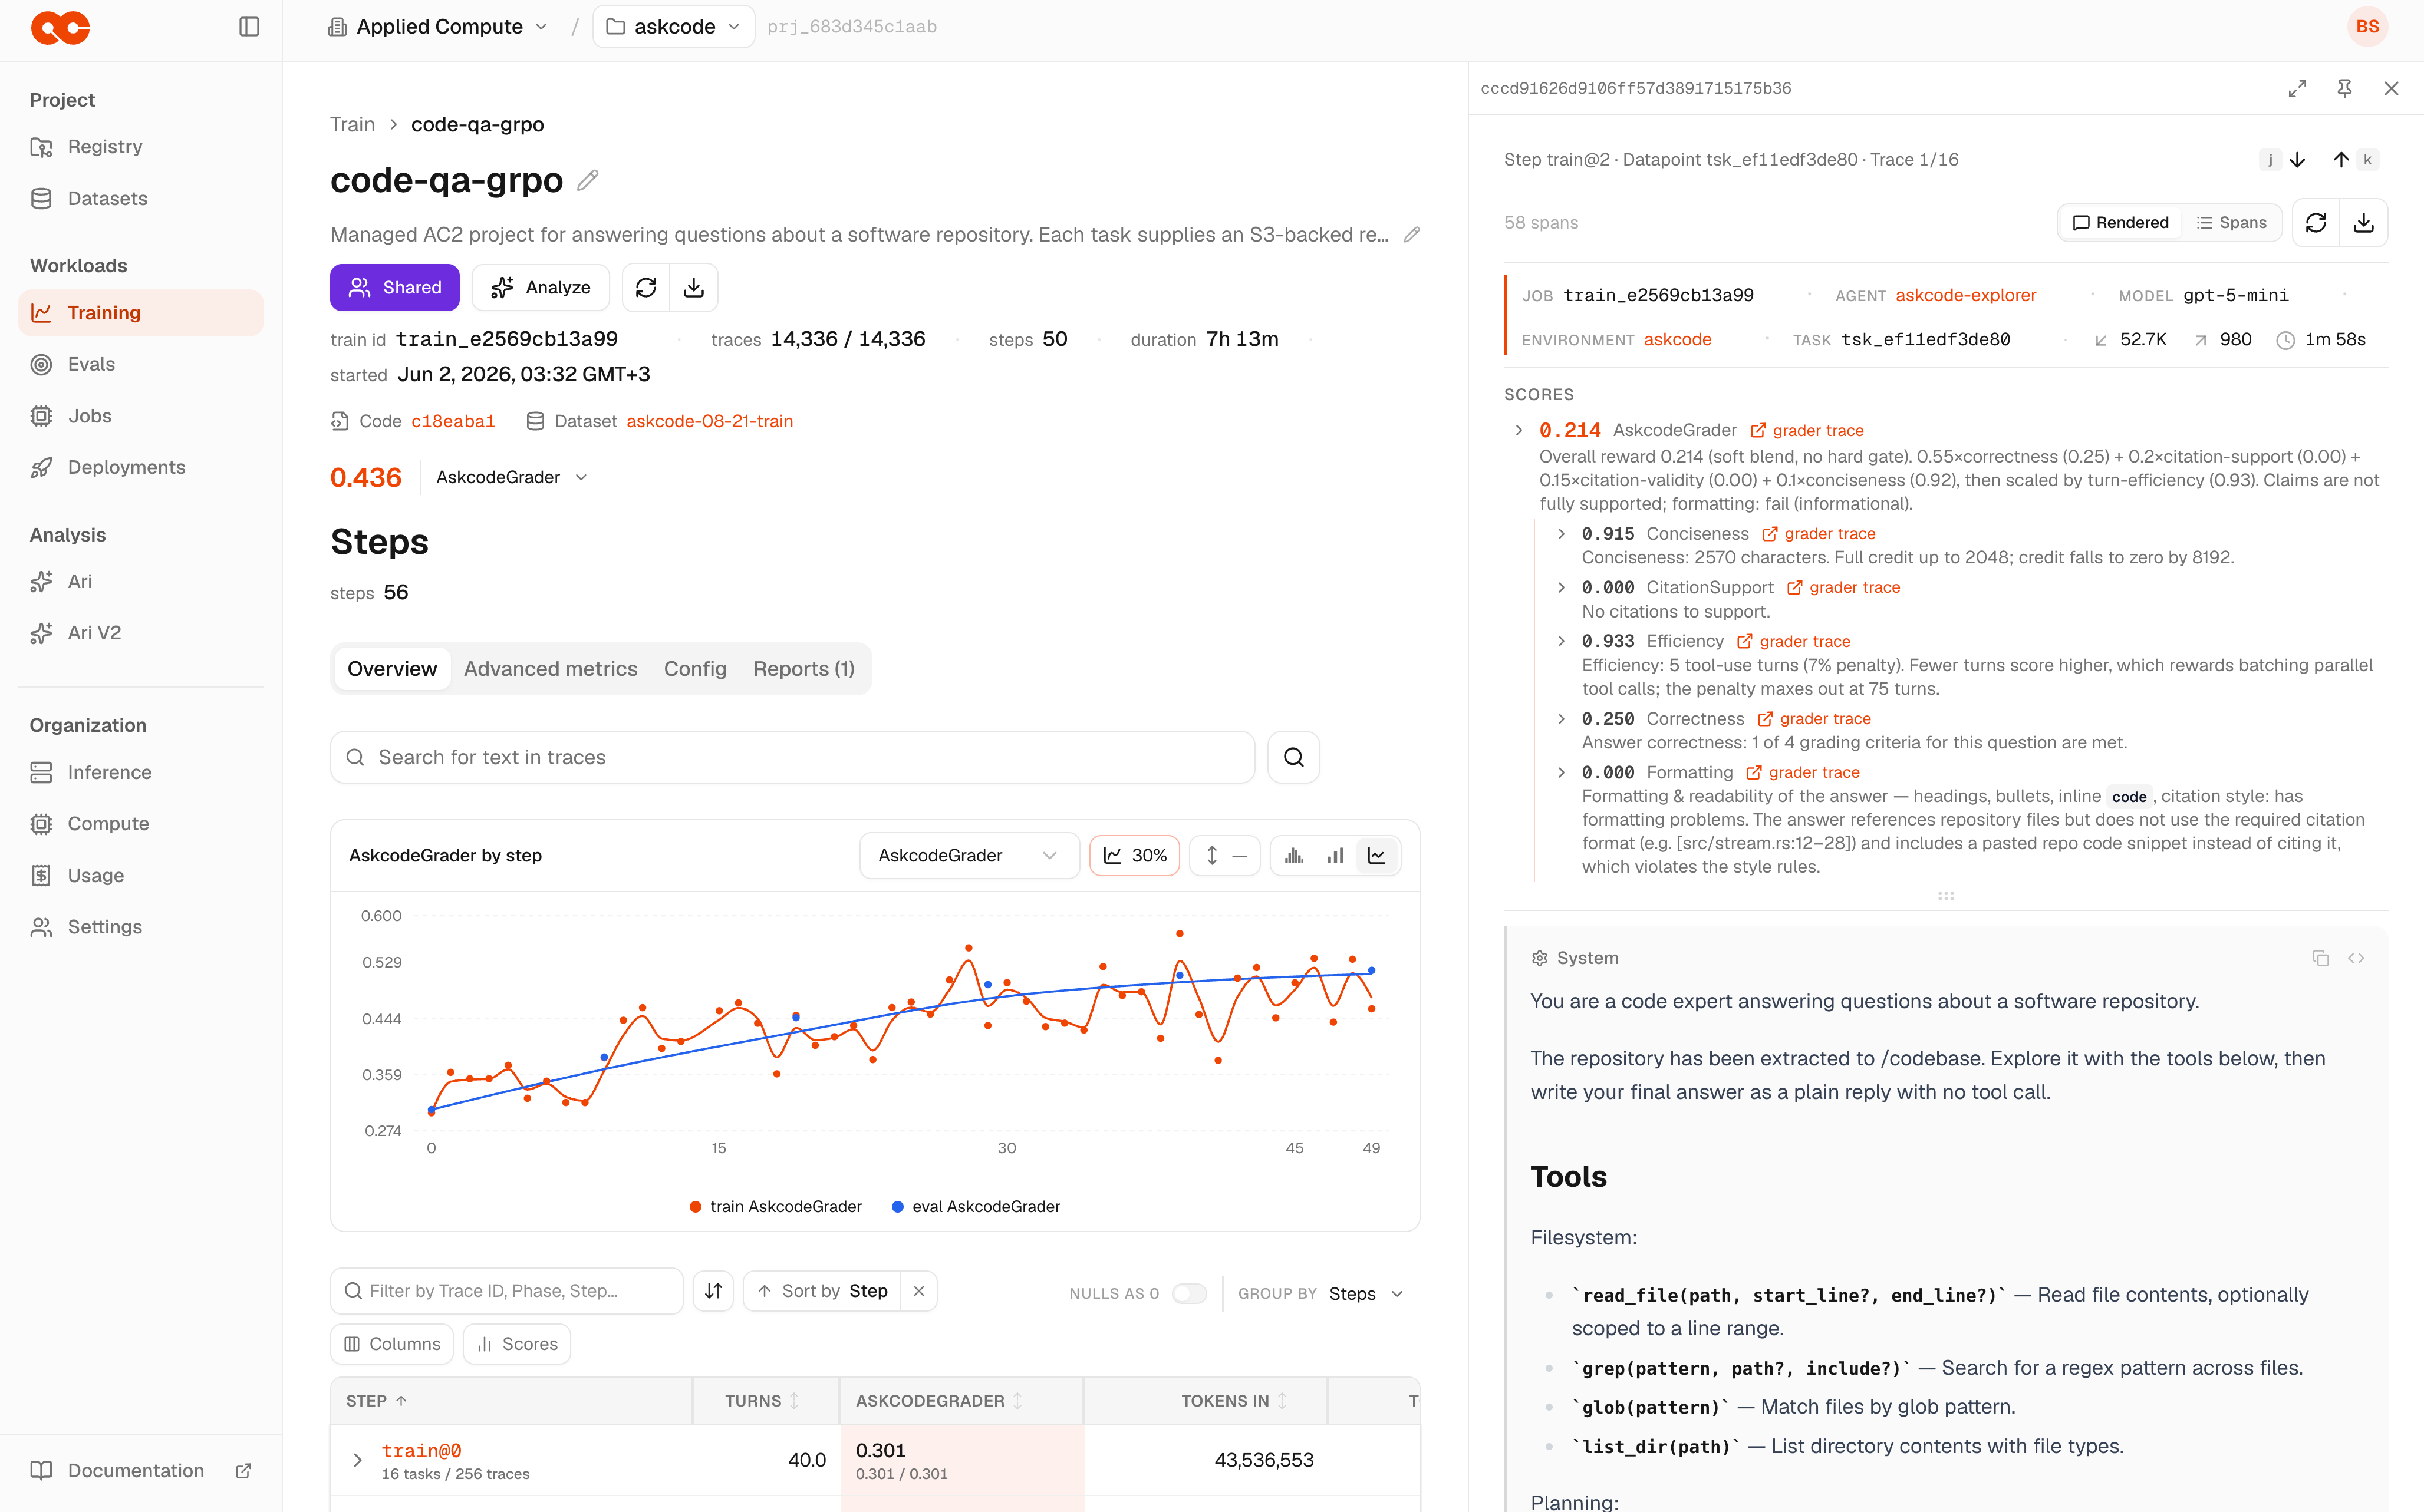
Task: Switch chart to line view icon
Action: tap(1376, 856)
